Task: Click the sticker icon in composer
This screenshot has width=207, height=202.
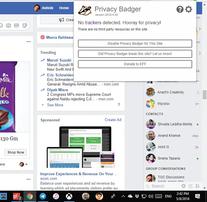Action: (25, 25)
